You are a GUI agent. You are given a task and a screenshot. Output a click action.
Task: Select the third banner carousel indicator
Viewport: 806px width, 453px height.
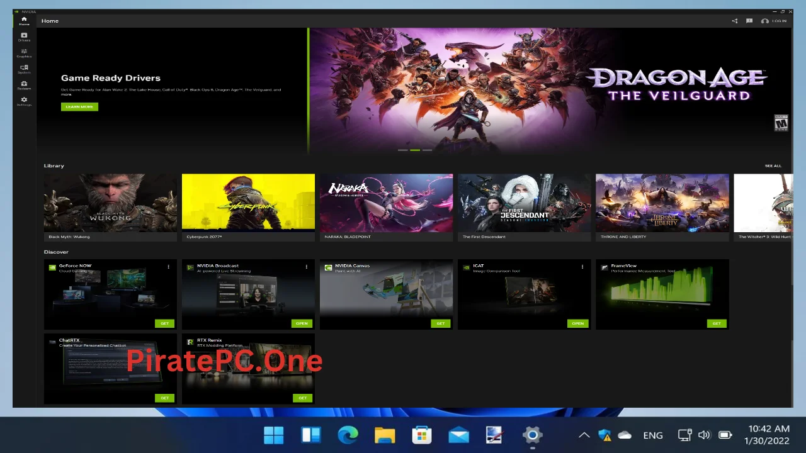click(428, 150)
